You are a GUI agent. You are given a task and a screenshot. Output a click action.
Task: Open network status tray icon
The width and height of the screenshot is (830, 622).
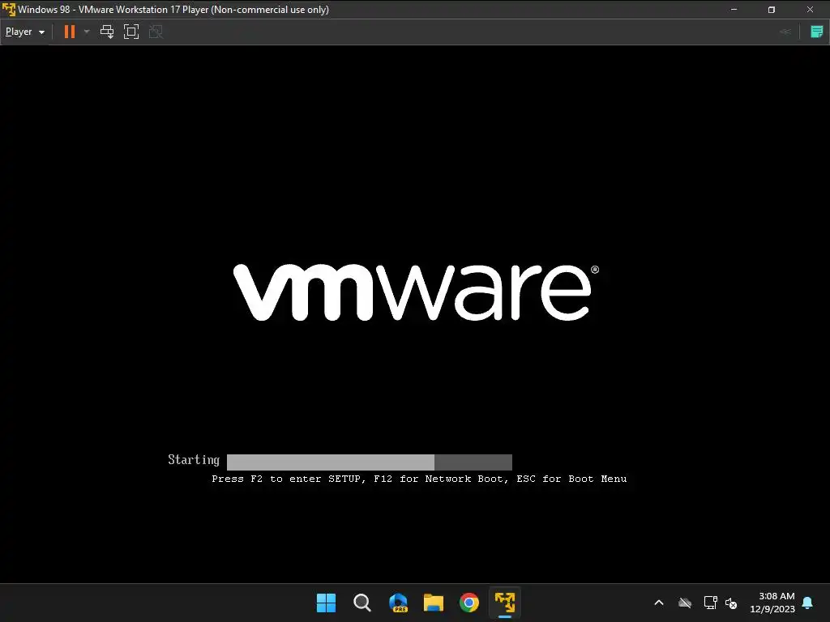point(710,603)
